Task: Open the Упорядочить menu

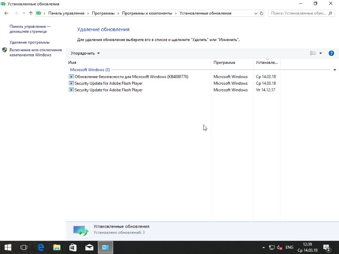Action: click(x=85, y=53)
